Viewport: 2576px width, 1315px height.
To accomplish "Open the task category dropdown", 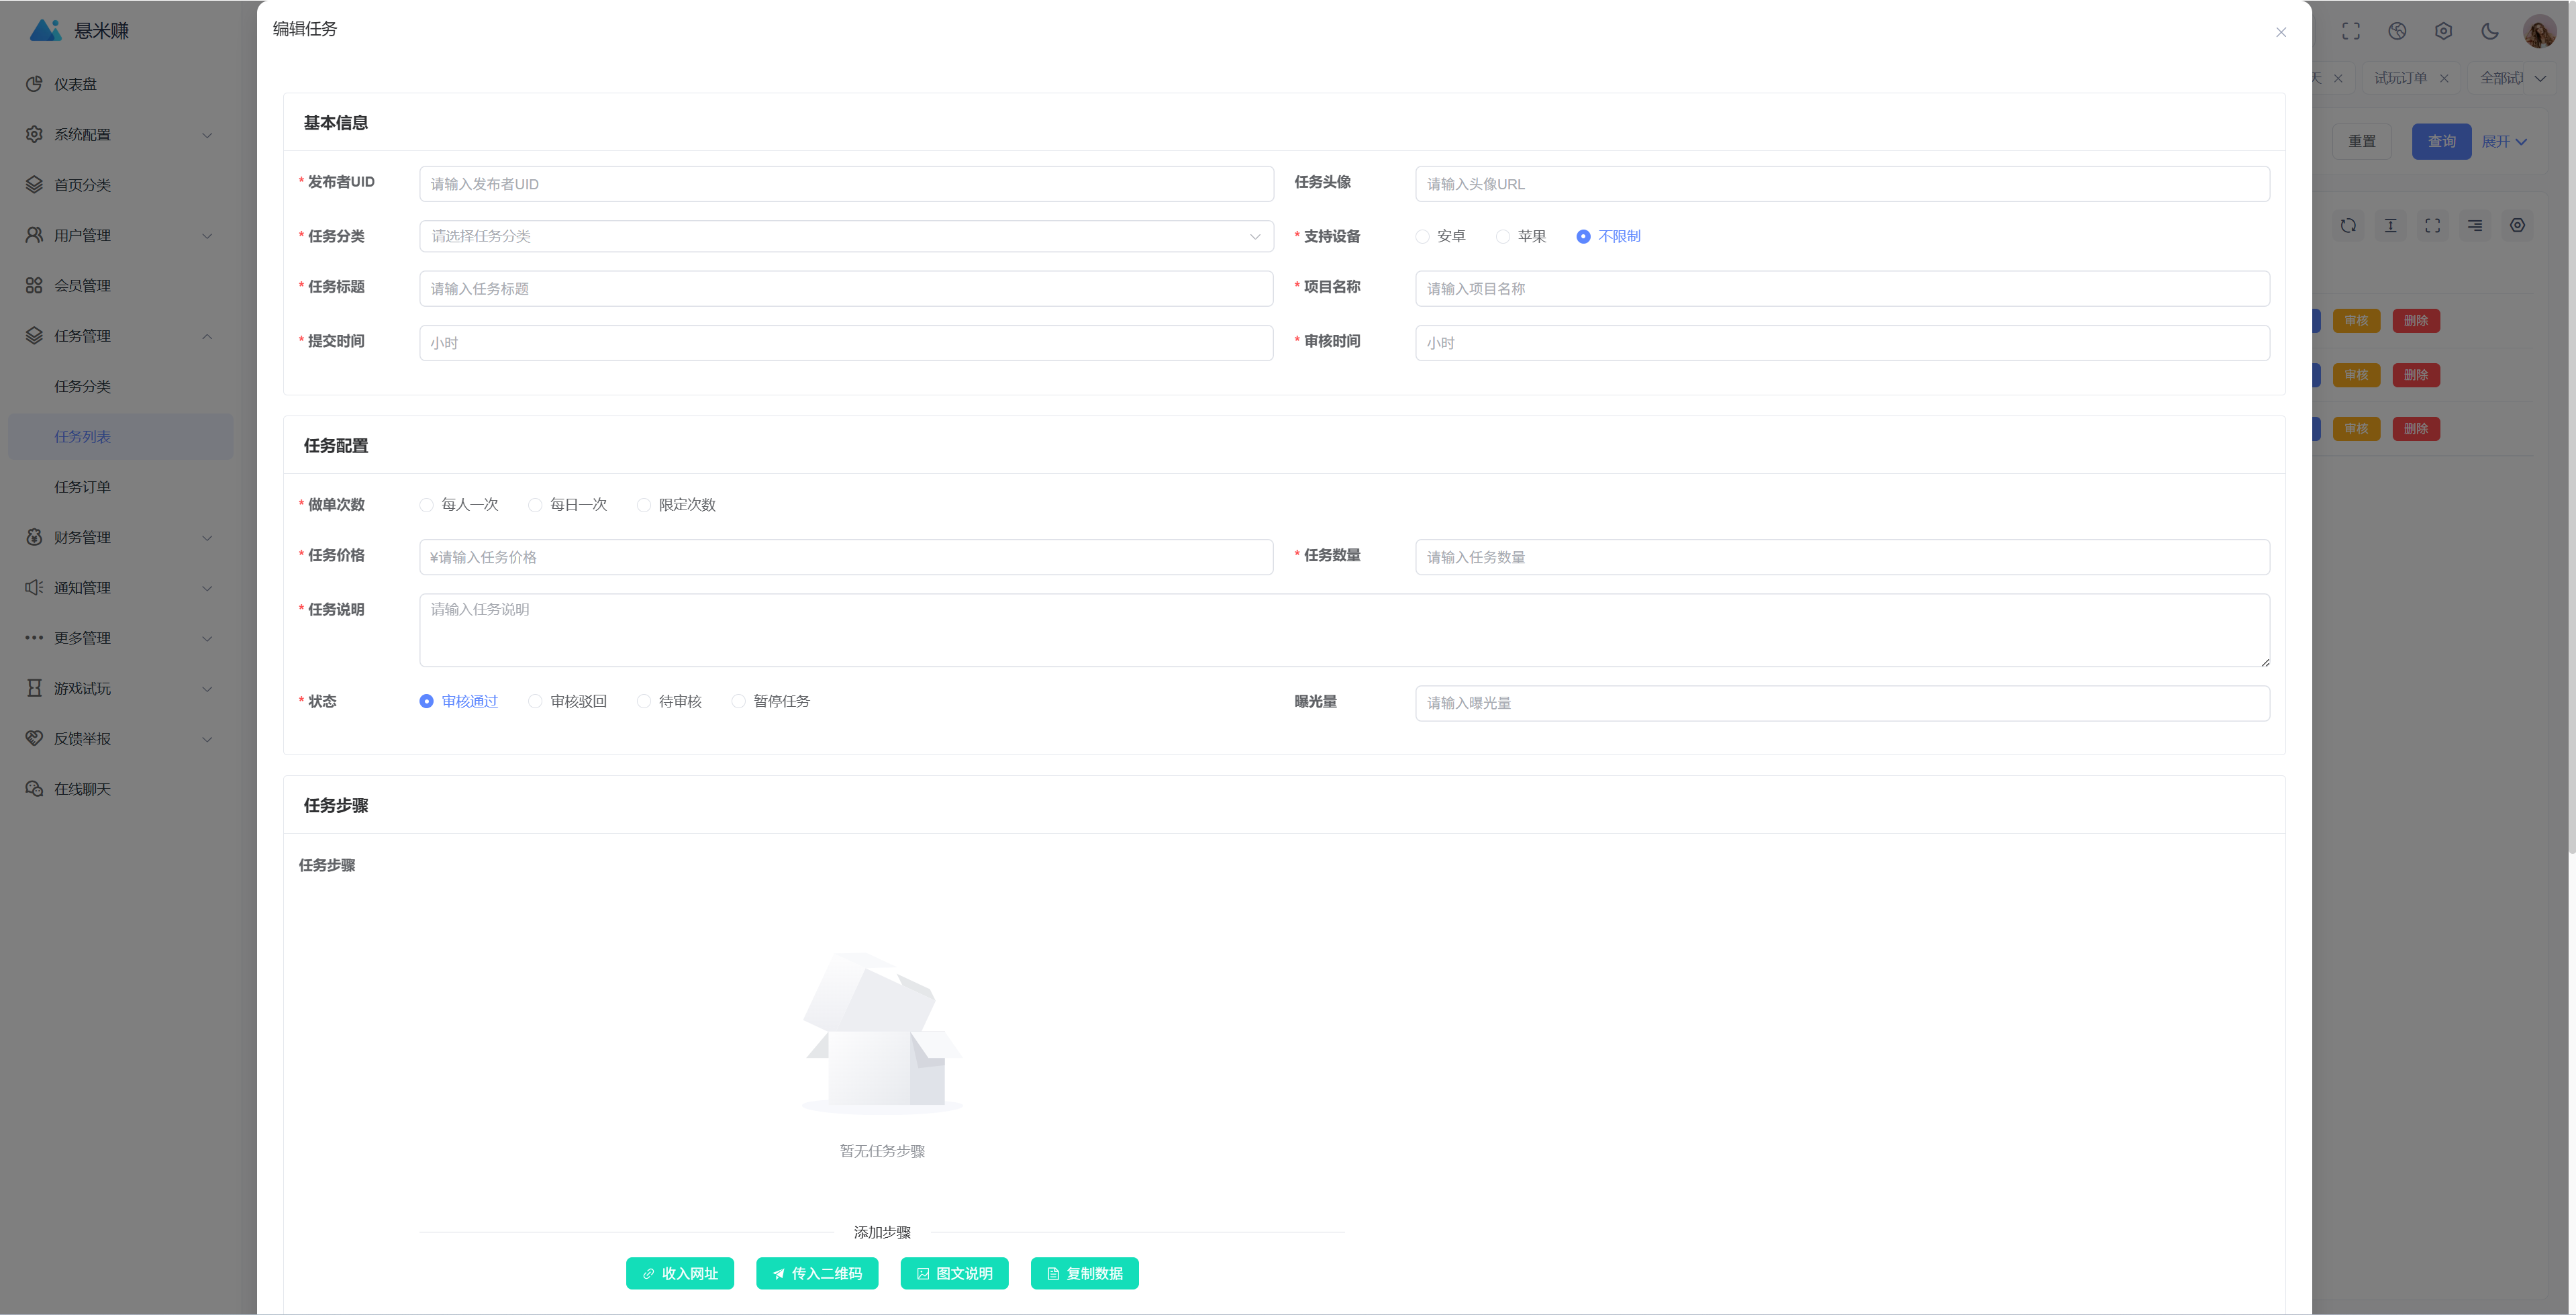I will pos(846,237).
